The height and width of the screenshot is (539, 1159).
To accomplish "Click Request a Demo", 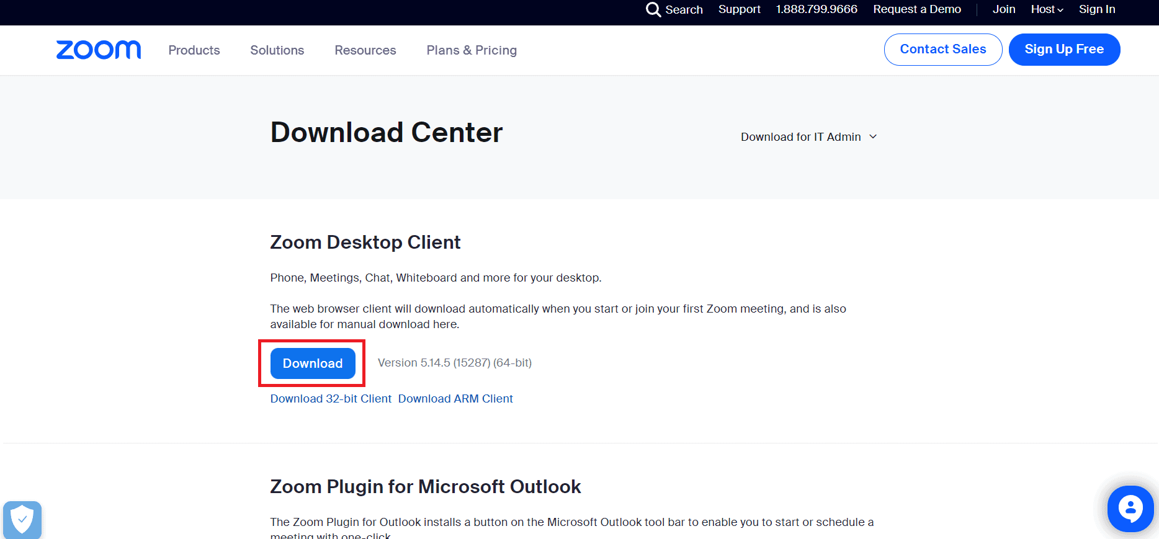I will (x=917, y=9).
